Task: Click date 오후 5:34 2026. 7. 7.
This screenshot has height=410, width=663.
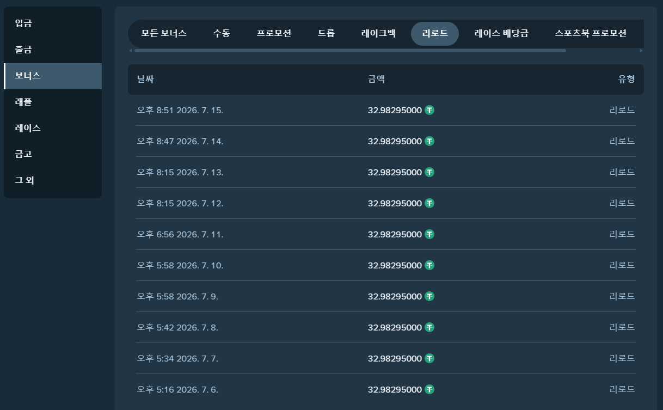Action: coord(177,358)
